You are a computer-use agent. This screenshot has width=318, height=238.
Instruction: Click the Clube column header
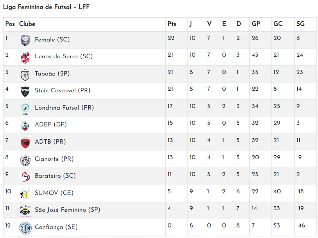[27, 24]
